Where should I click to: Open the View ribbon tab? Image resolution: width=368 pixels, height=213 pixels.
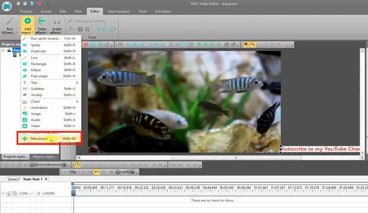click(x=78, y=11)
